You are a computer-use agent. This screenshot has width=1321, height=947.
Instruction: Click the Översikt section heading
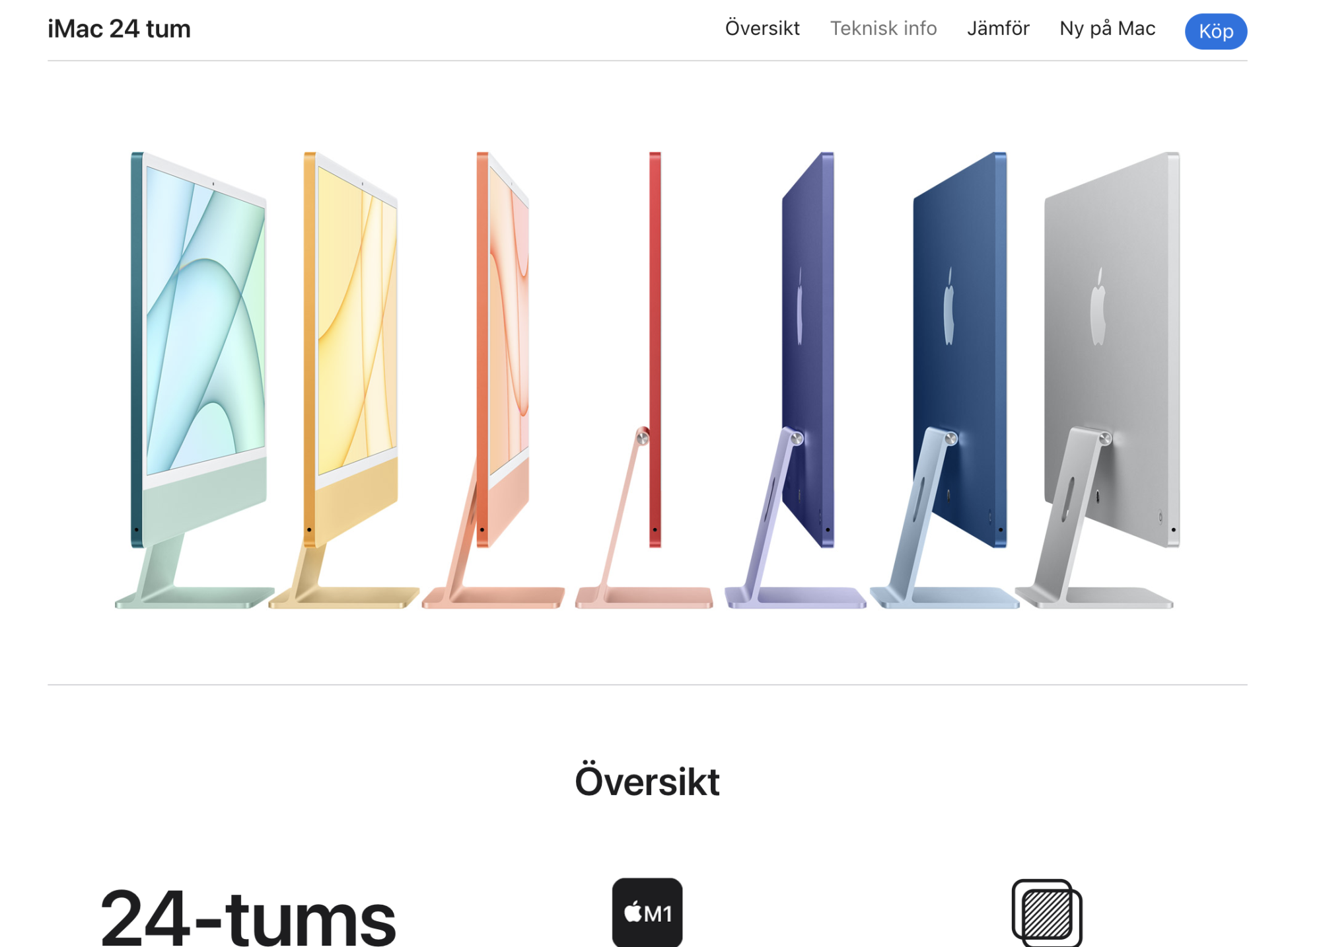pos(647,780)
